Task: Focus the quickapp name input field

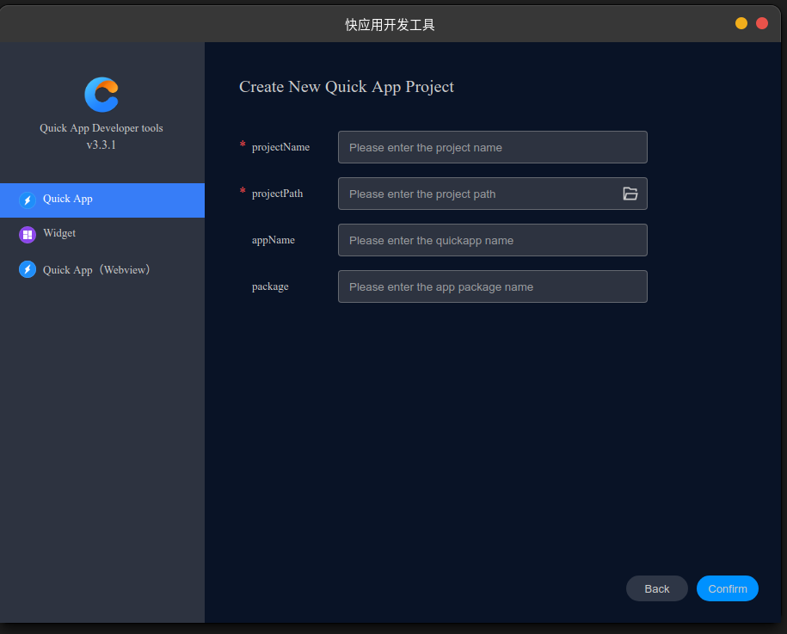Action: click(x=492, y=240)
